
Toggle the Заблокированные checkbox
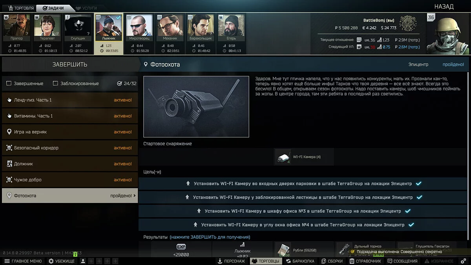55,84
